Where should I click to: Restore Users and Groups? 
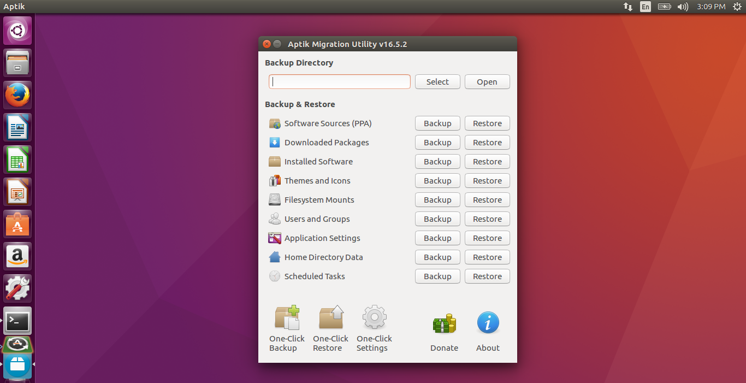coord(487,219)
